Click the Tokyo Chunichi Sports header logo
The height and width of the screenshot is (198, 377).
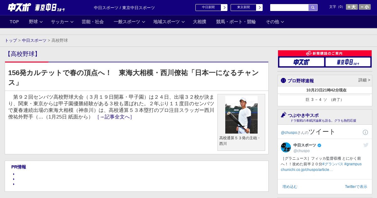pos(50,8)
